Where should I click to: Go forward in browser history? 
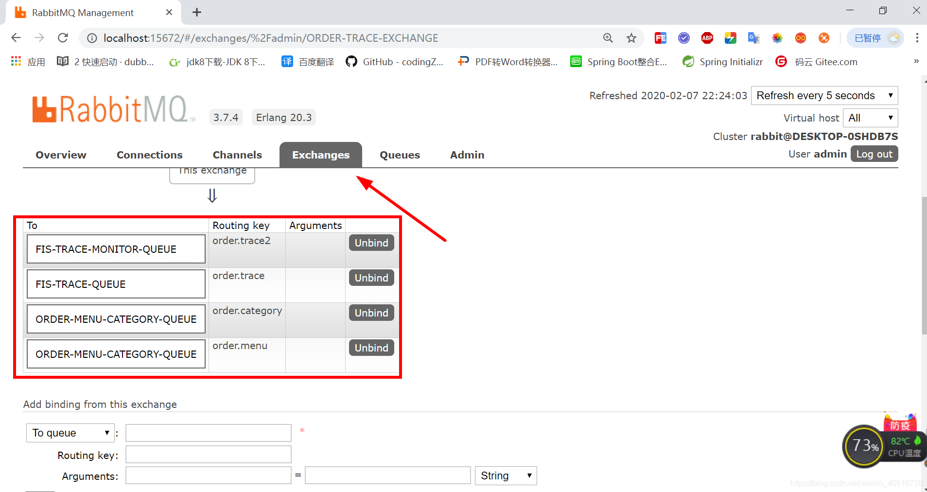tap(39, 38)
